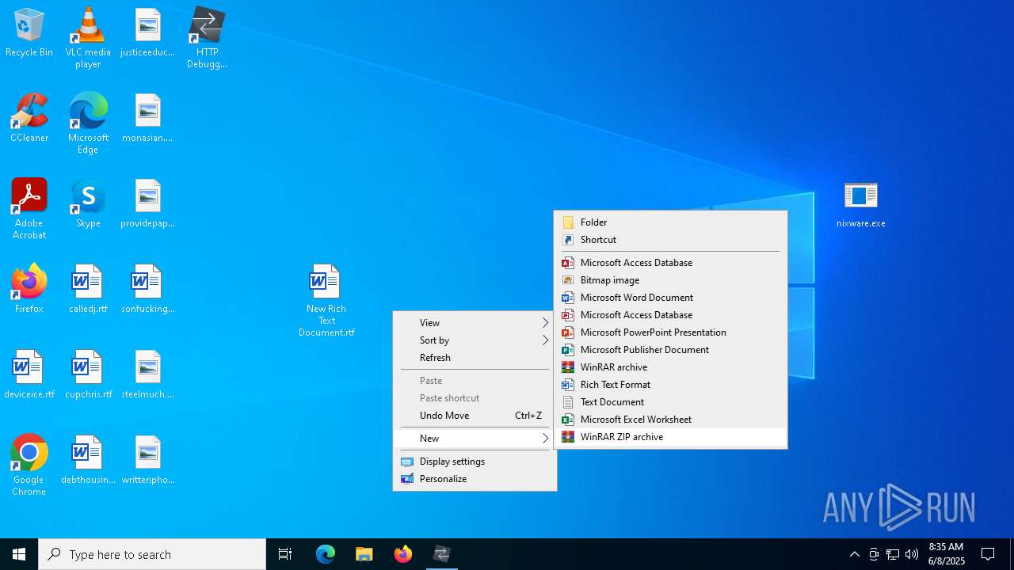The width and height of the screenshot is (1014, 570).
Task: Open the Recycle Bin desktop icon
Action: 29,33
